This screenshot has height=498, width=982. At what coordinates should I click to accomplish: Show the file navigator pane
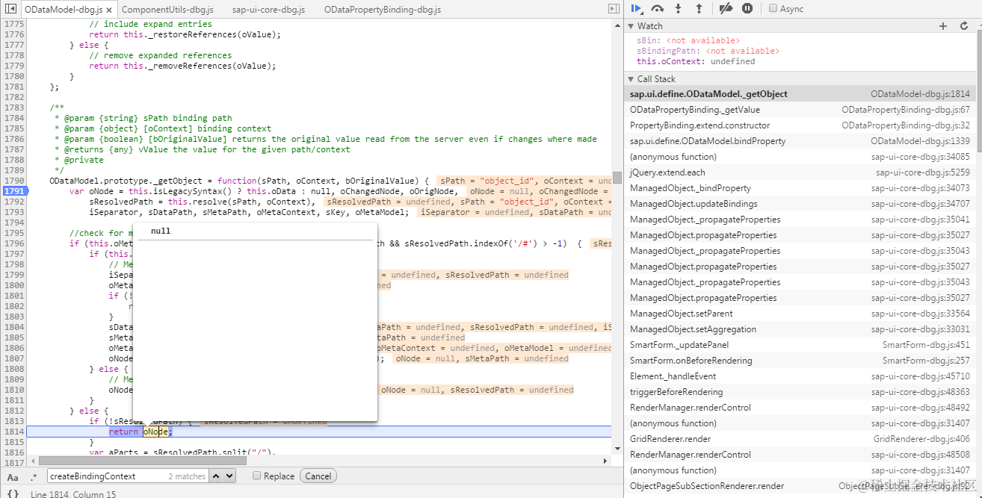(10, 10)
